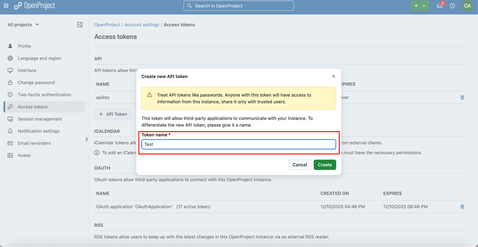Click the Notification settings bell icon
The height and width of the screenshot is (247, 478).
(x=10, y=131)
